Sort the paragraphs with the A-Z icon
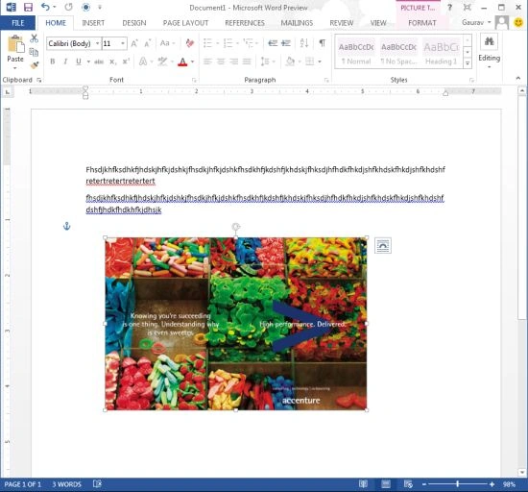528x492 pixels. click(304, 43)
